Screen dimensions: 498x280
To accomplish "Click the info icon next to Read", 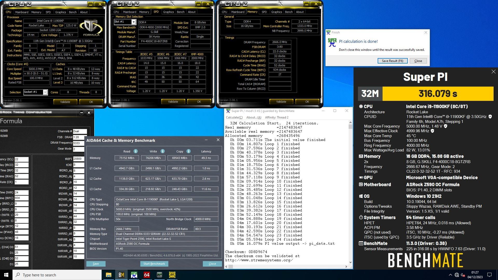I will click(135, 151).
